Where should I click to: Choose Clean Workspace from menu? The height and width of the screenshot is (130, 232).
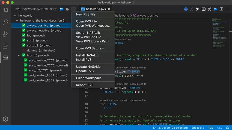(93, 78)
